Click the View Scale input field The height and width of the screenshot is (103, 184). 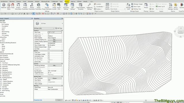click(55, 32)
